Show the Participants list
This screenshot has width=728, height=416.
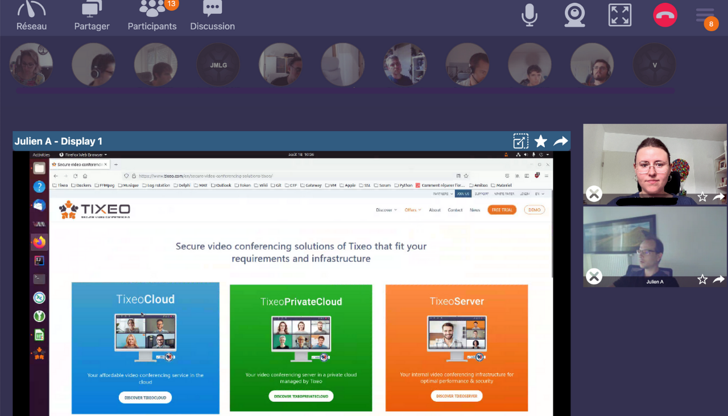(152, 15)
